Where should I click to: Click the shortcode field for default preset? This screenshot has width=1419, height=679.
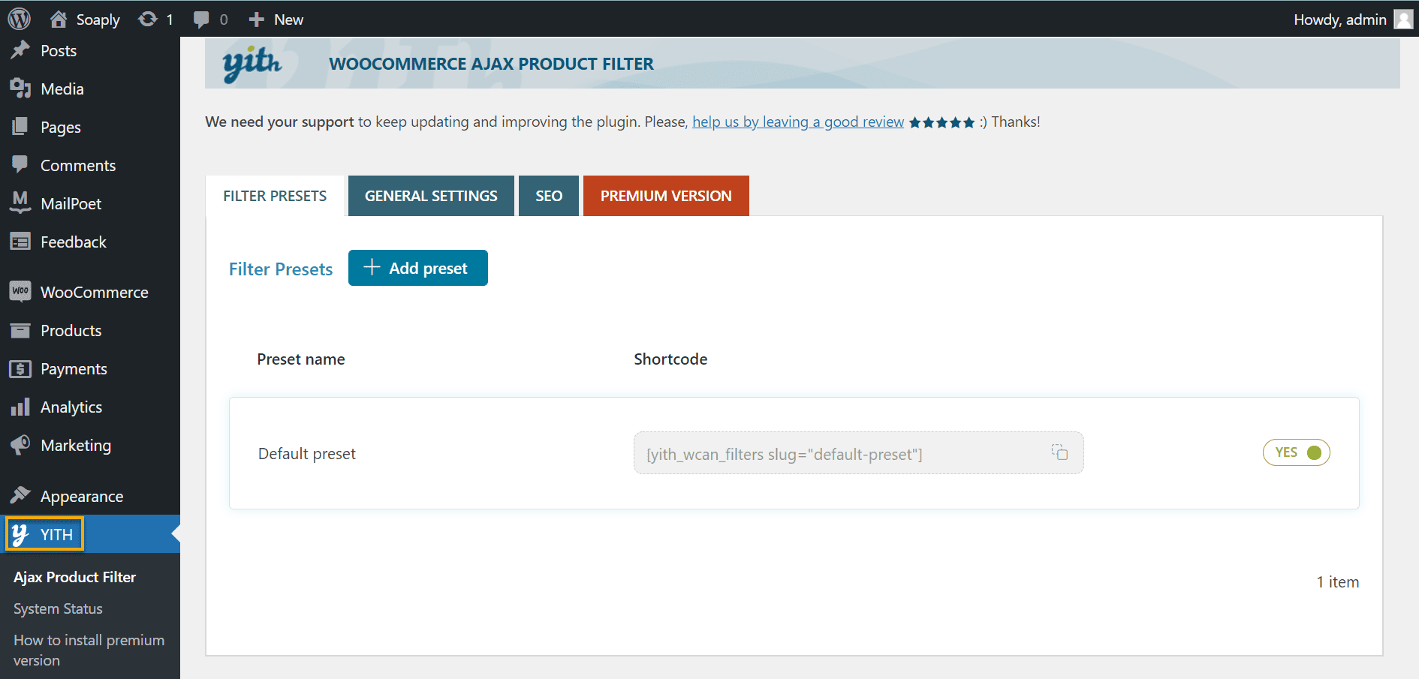coord(859,452)
